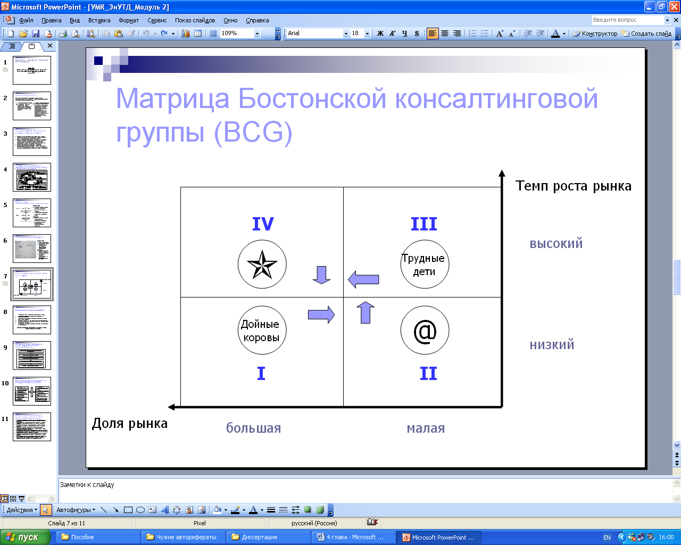Open 3-D Style settings

tap(320, 510)
